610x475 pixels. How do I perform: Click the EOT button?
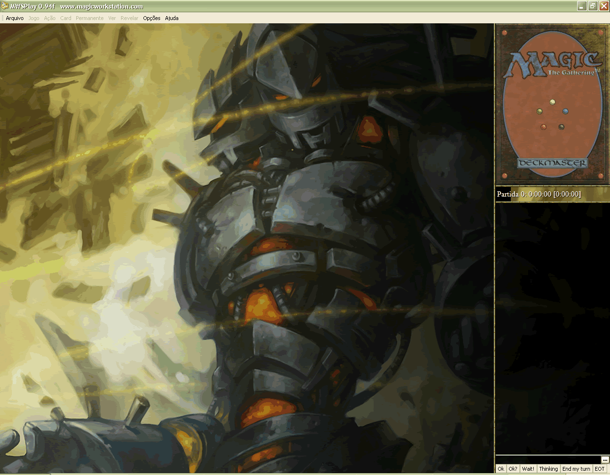[600, 469]
